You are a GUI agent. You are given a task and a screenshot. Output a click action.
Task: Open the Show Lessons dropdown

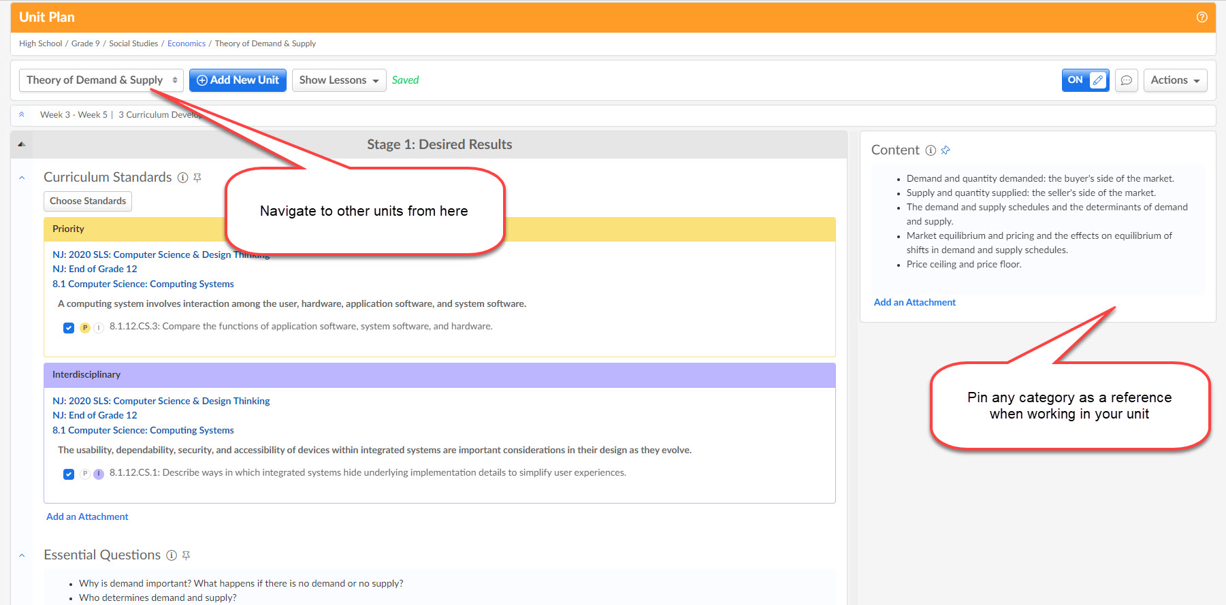pos(339,80)
